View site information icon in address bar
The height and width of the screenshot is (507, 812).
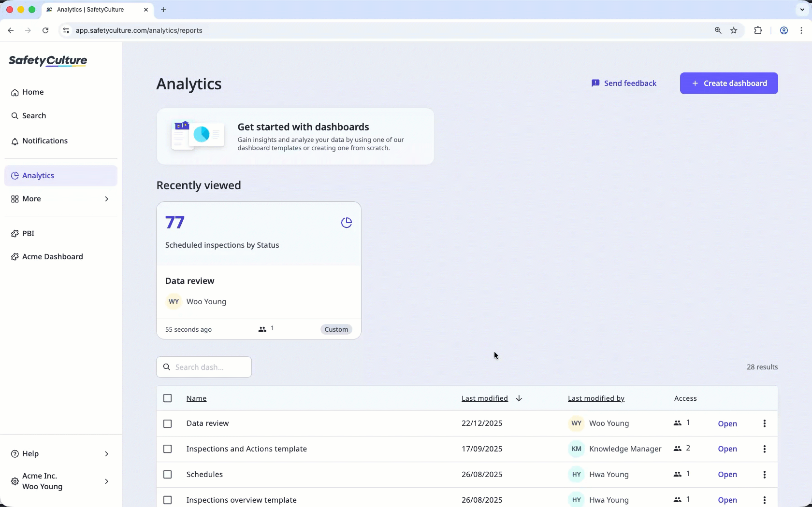66,30
